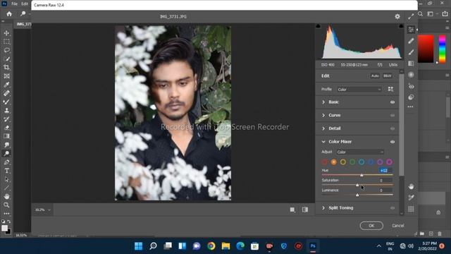The height and width of the screenshot is (254, 451).
Task: Click the Hue value field
Action: (x=385, y=171)
